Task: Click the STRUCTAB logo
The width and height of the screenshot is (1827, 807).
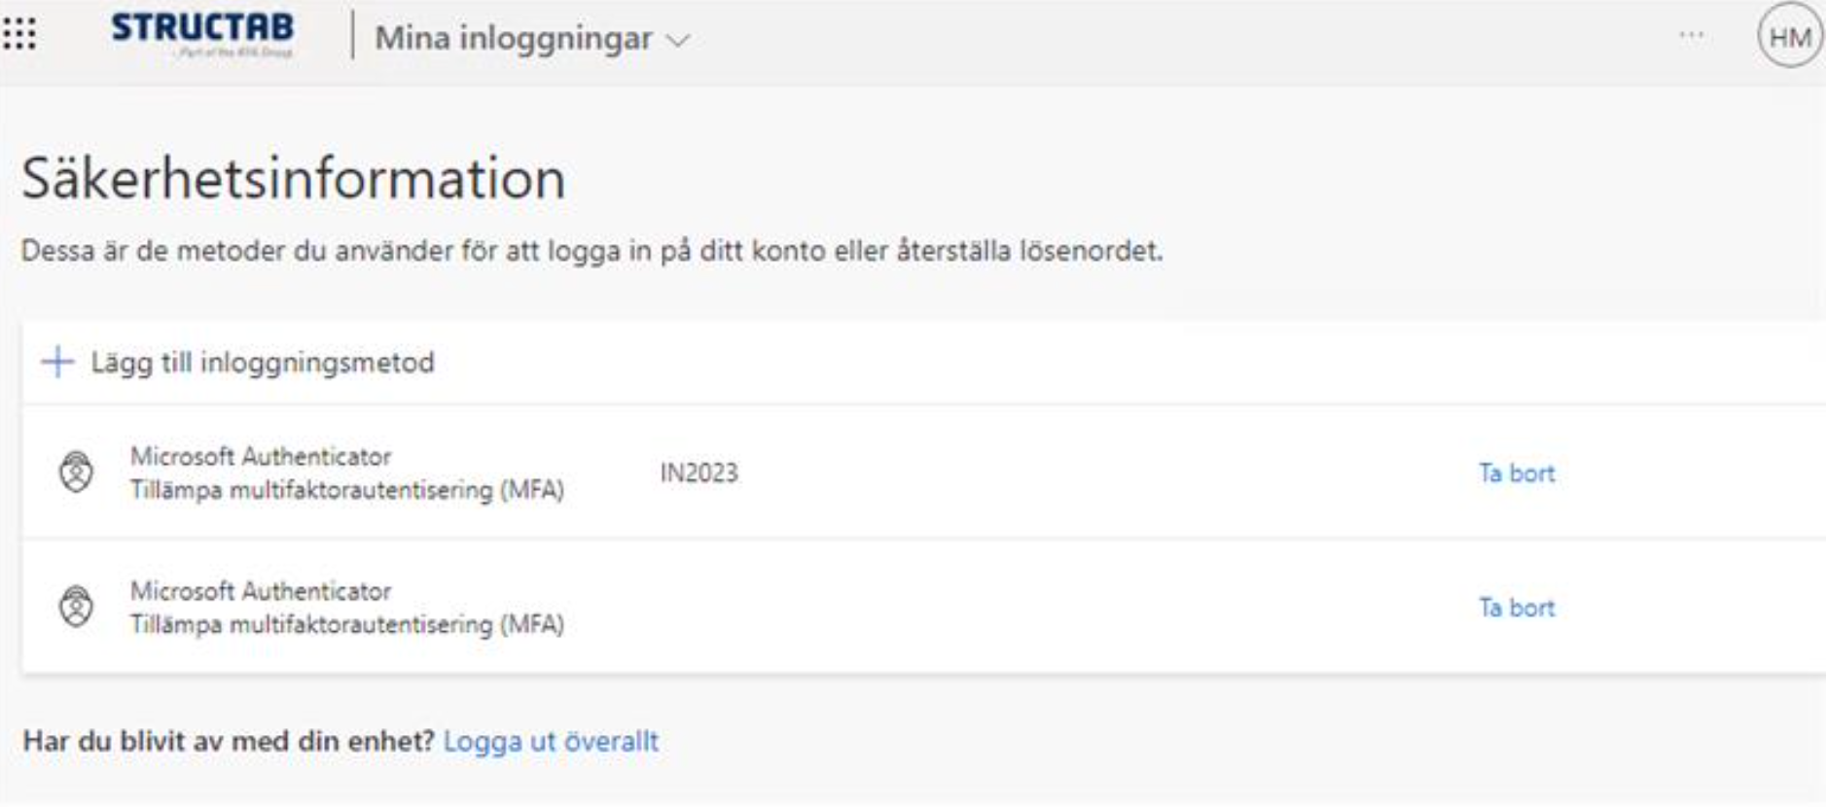Action: pyautogui.click(x=202, y=33)
